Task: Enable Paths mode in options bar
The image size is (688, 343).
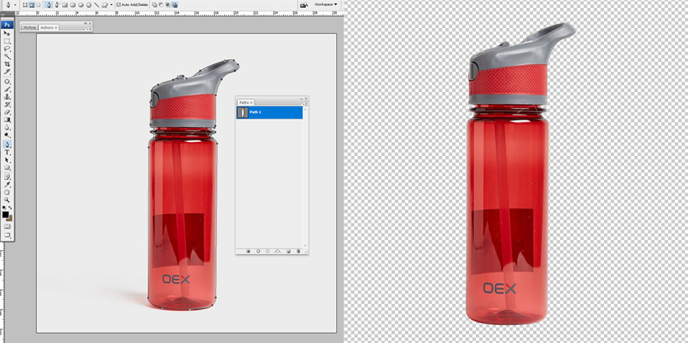Action: [x=32, y=5]
